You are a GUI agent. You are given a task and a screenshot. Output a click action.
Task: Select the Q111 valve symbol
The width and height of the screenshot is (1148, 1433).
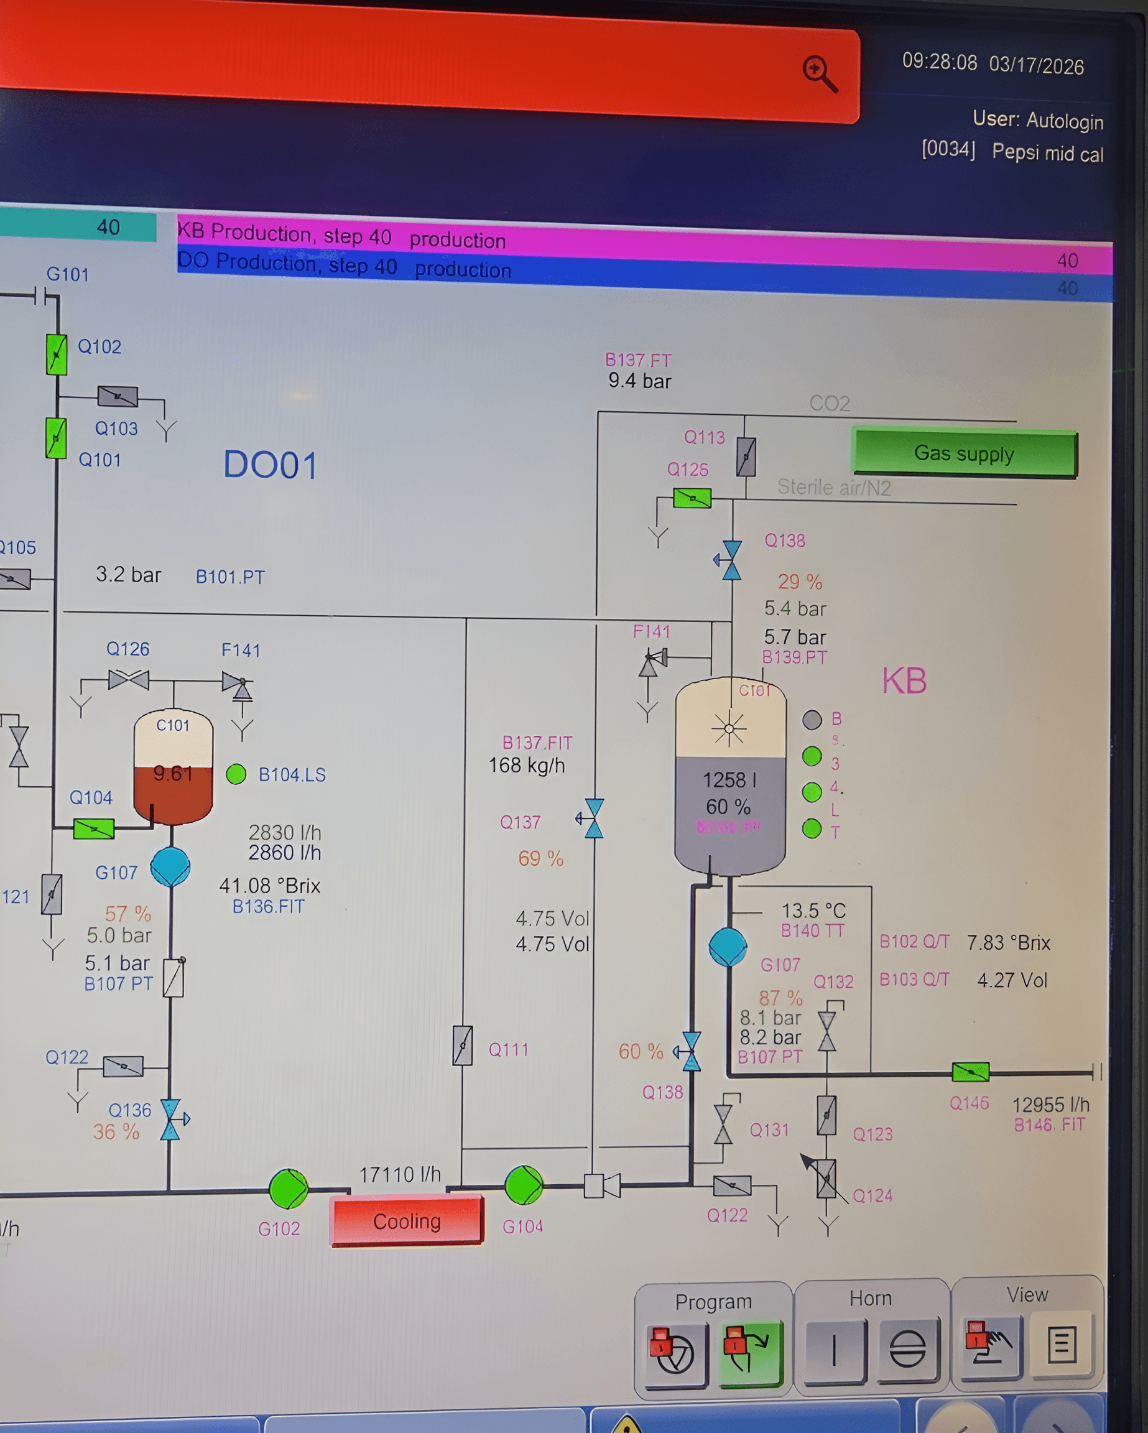click(x=463, y=1046)
